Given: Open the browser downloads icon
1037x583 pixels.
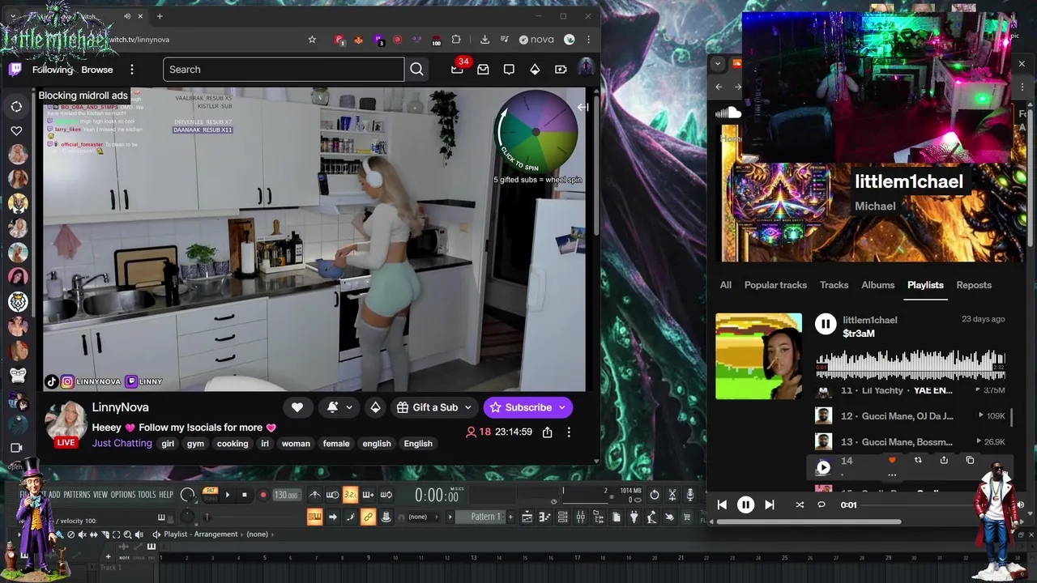Looking at the screenshot, I should (x=484, y=40).
